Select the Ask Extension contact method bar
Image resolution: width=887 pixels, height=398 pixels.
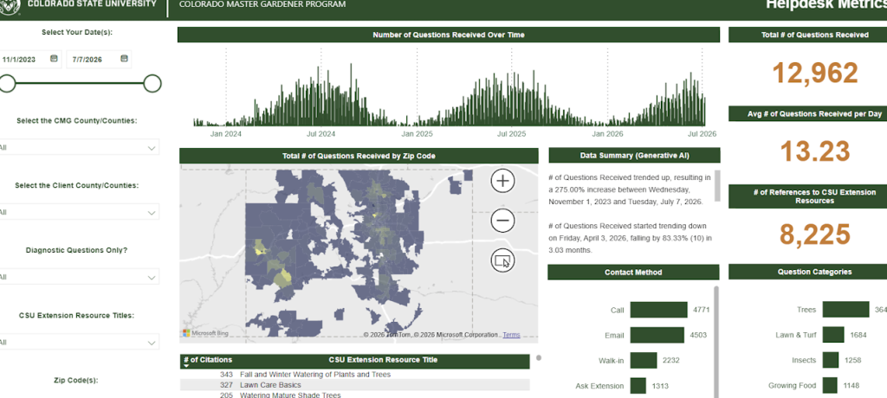click(x=638, y=386)
